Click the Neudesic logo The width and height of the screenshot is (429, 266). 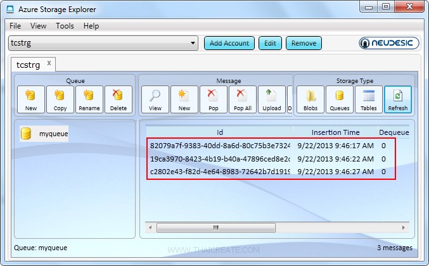coord(389,43)
